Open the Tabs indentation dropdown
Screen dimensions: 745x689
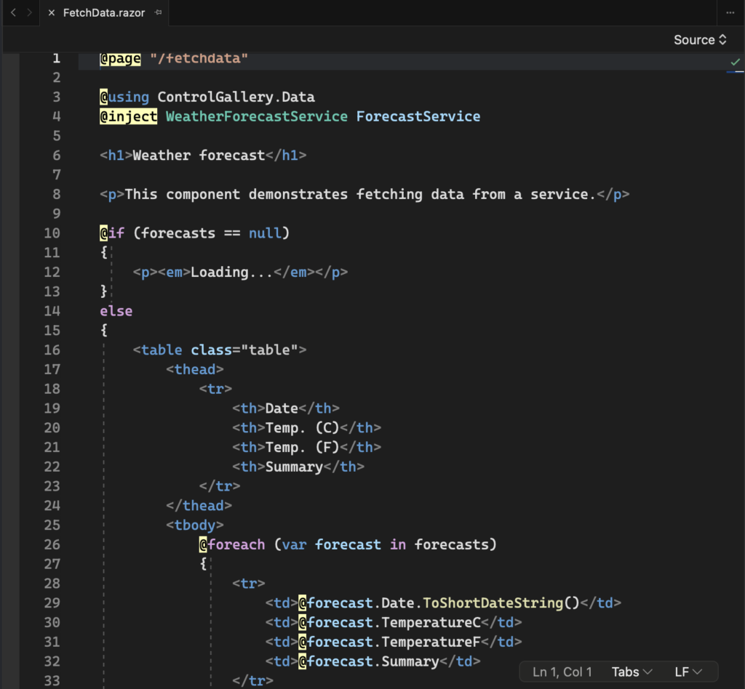[632, 672]
